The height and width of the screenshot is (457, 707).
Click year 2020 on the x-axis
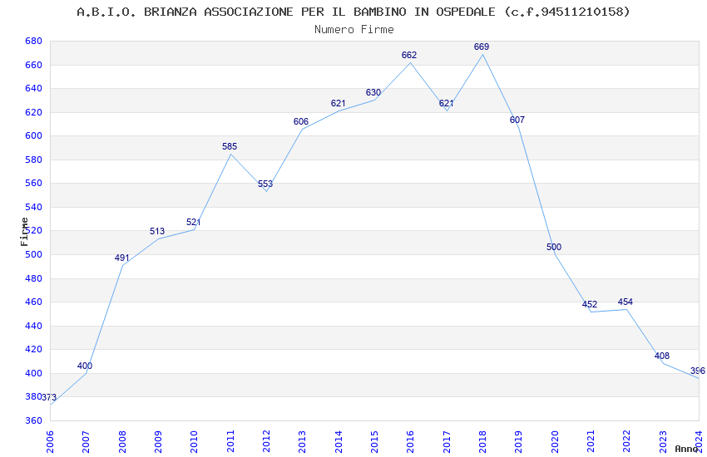555,441
